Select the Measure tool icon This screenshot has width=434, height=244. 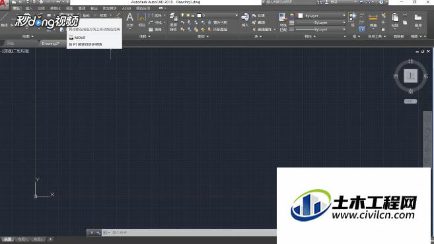pyautogui.click(x=373, y=20)
